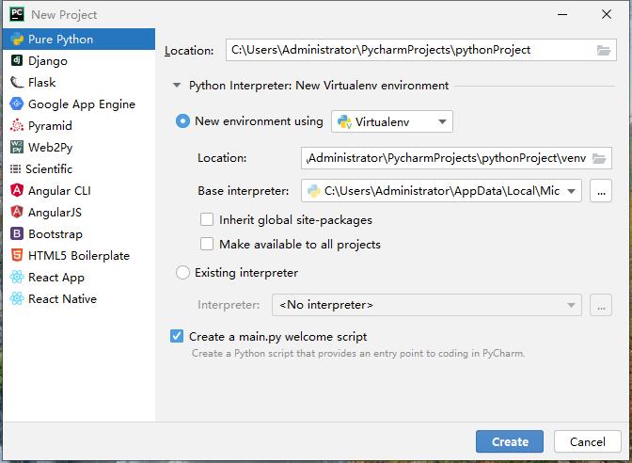632x463 pixels.
Task: Click the Base interpreter path text
Action: pyautogui.click(x=442, y=191)
